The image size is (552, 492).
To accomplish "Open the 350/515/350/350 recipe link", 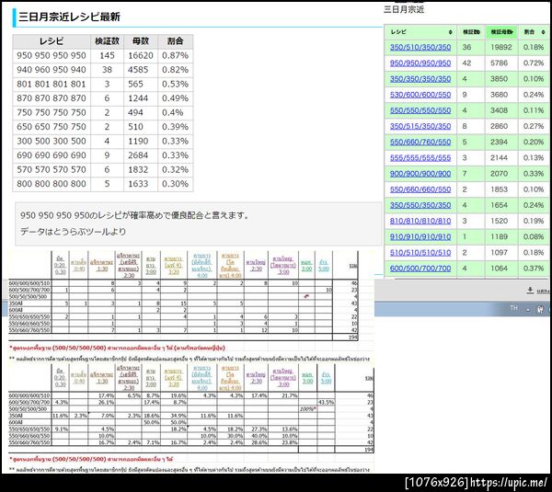I will [420, 126].
